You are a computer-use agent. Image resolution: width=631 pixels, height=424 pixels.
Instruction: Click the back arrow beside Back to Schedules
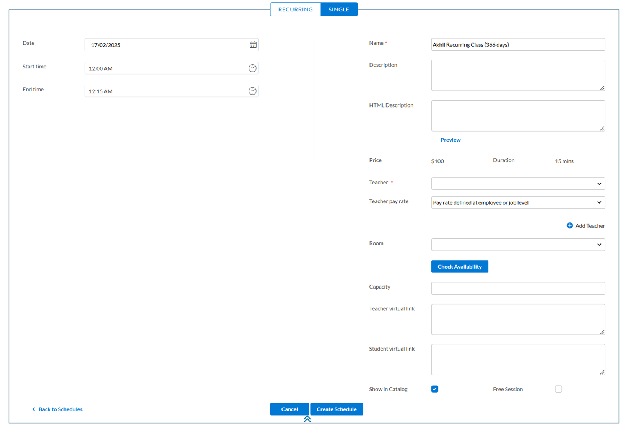point(34,409)
